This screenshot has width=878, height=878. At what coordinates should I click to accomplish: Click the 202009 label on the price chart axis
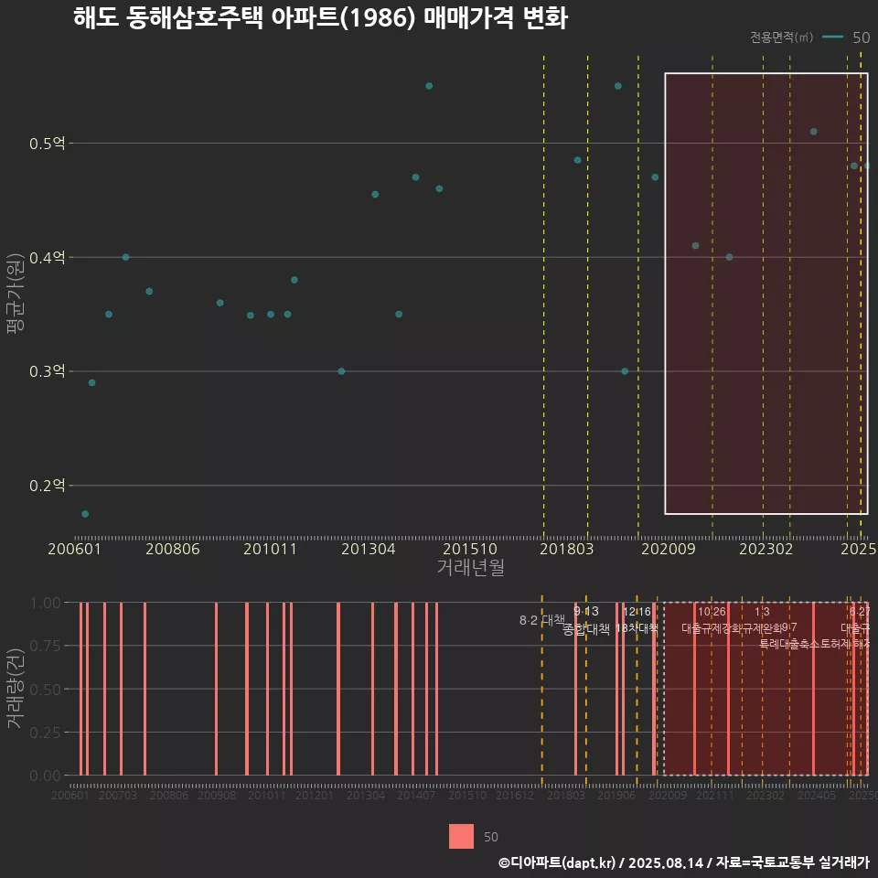pos(668,549)
